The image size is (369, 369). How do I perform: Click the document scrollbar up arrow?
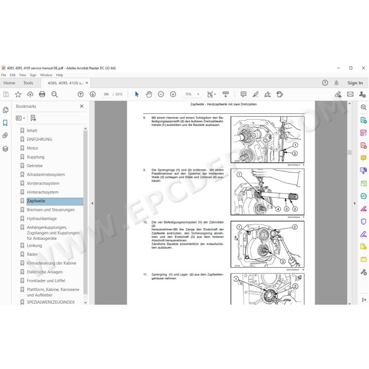coord(349,103)
